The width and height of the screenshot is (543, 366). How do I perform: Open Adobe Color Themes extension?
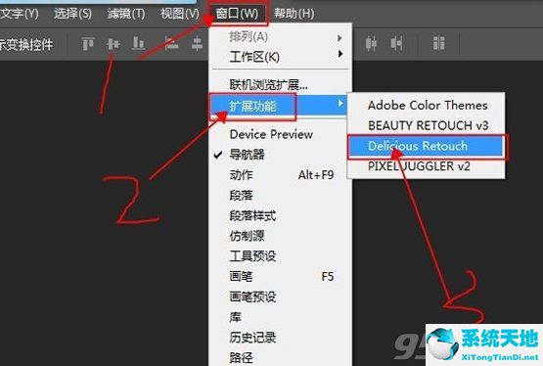click(427, 106)
